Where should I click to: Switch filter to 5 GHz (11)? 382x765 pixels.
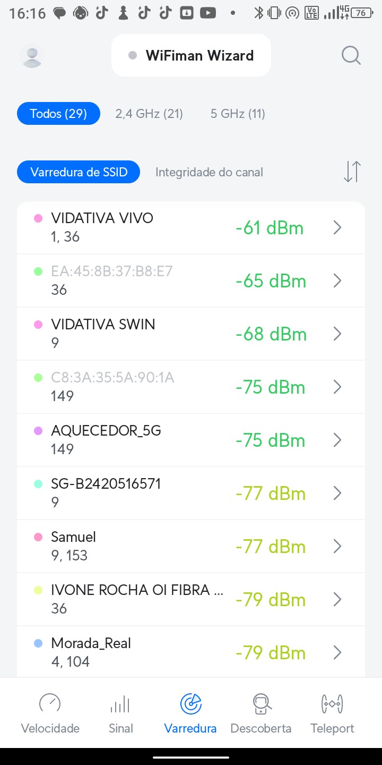(x=238, y=114)
